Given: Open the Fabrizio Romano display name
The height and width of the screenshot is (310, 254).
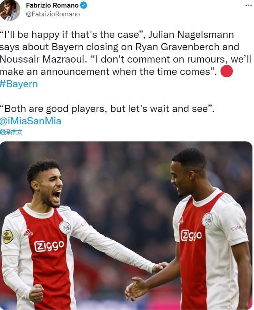Looking at the screenshot, I should [52, 5].
